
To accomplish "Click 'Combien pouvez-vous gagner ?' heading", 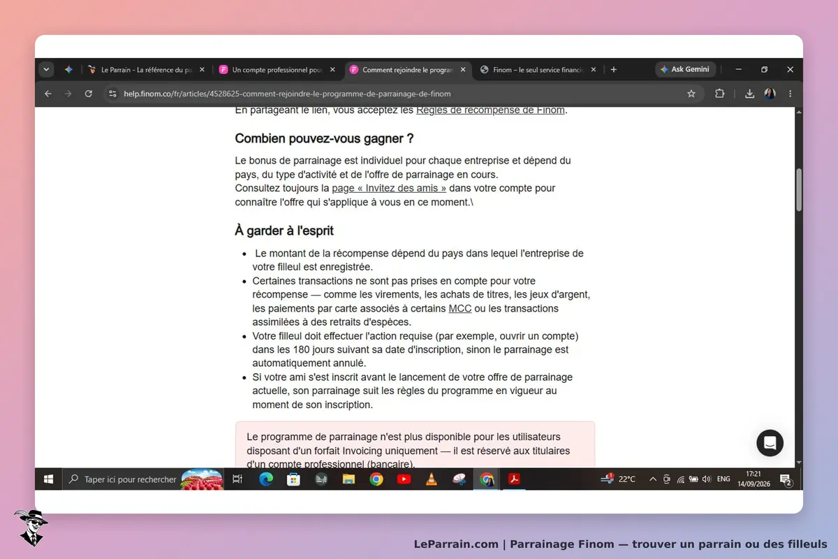I will [x=324, y=138].
